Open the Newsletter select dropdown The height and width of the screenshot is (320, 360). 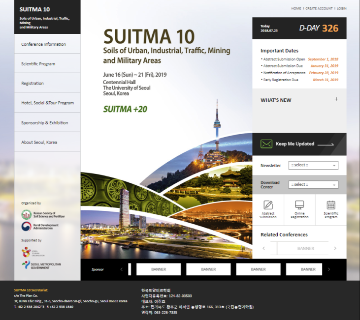[x=313, y=165]
